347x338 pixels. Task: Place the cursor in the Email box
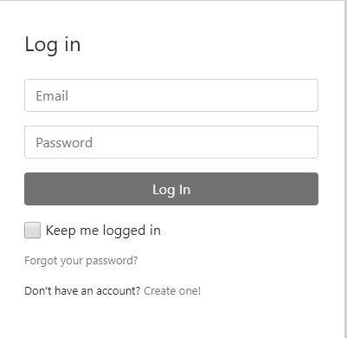(x=171, y=95)
